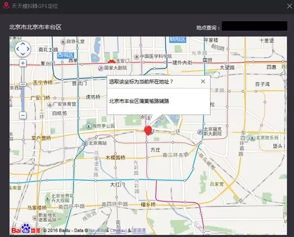
Task: Click the zoom slider track above the handle
Action: point(23,74)
